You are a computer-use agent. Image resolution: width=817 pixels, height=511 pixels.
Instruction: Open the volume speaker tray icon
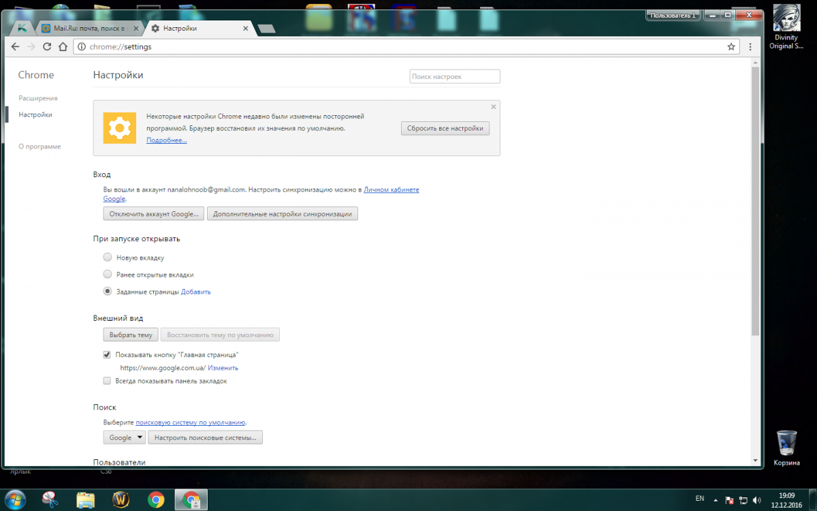757,500
